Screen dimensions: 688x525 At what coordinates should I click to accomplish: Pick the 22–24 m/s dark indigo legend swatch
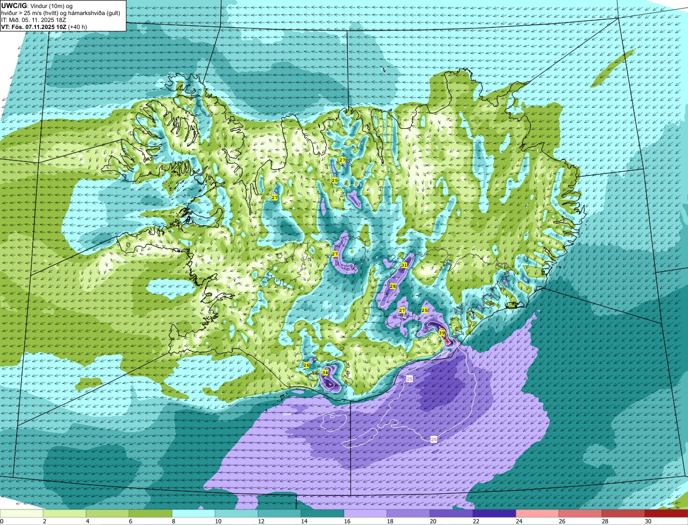click(x=494, y=514)
